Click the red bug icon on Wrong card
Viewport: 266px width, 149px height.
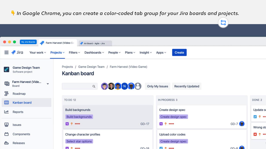pos(255,134)
